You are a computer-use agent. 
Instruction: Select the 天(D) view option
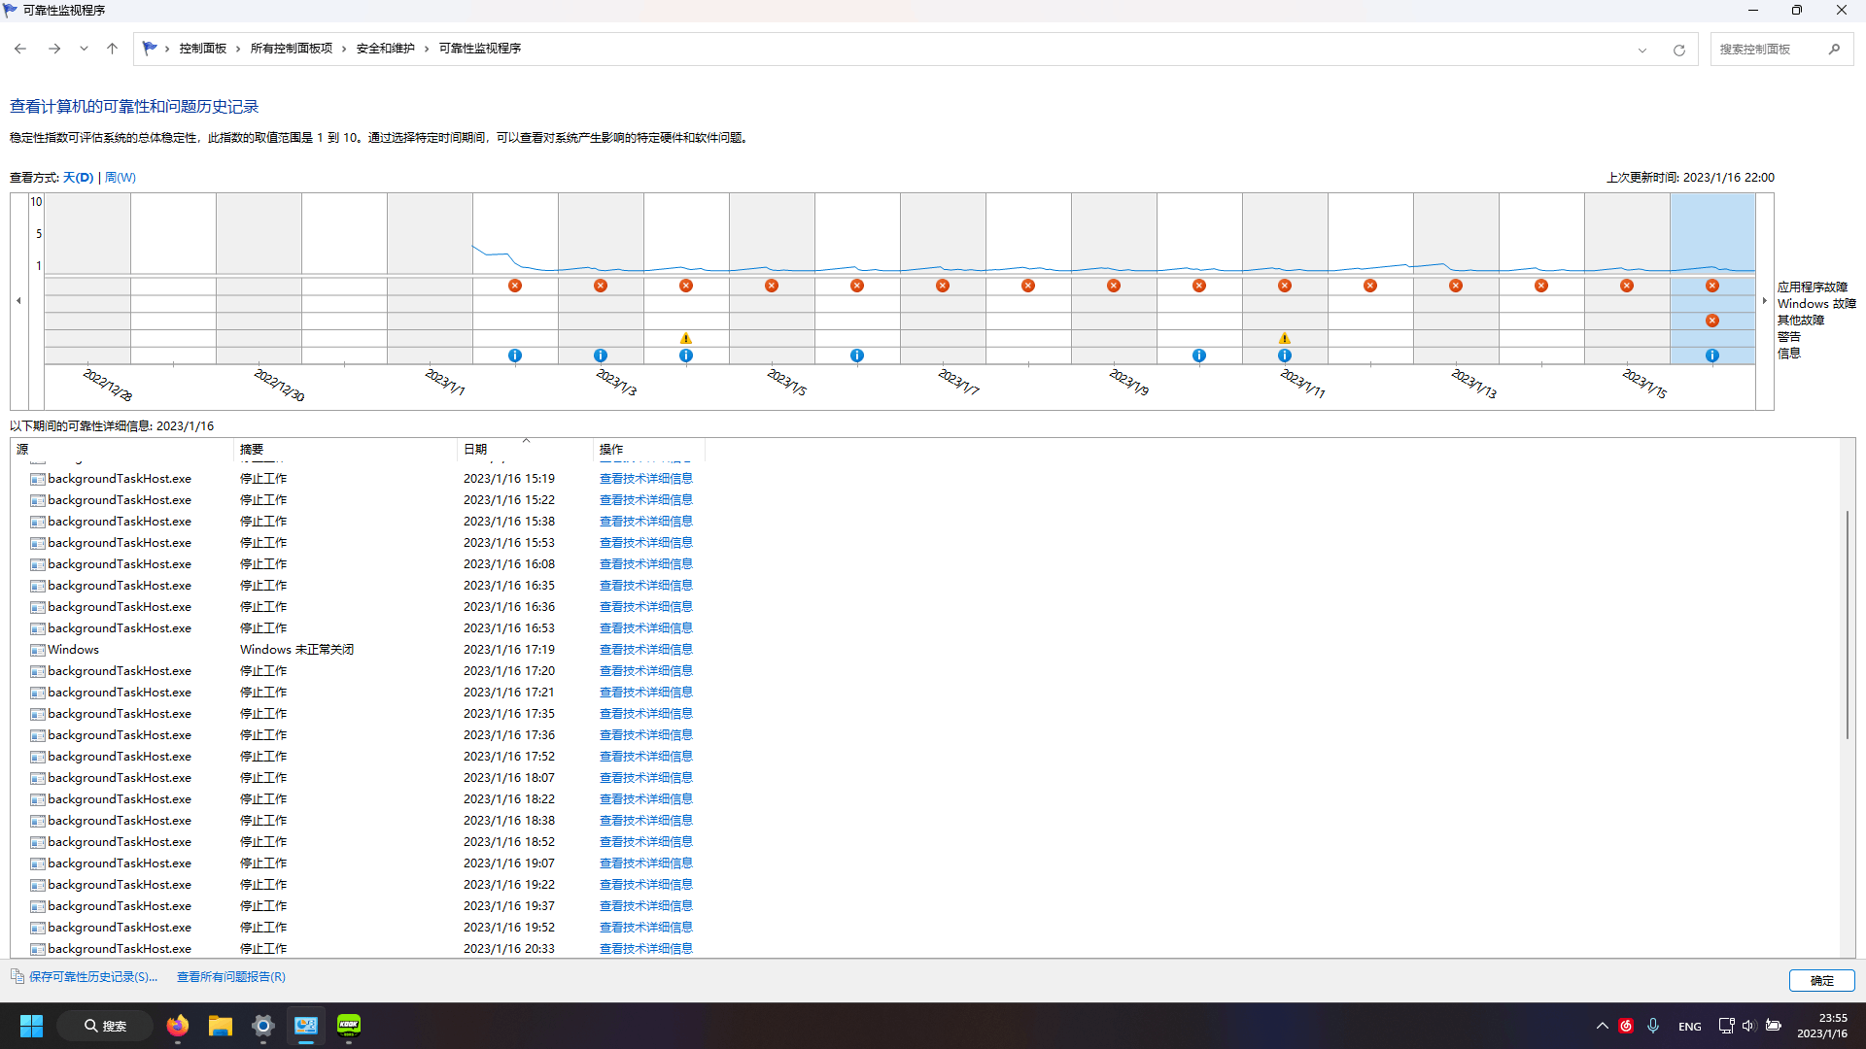79,178
